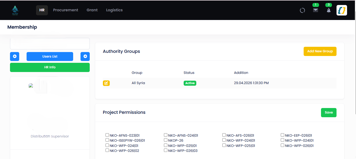Open the bell notifications icon
356x159 pixels.
click(x=329, y=10)
